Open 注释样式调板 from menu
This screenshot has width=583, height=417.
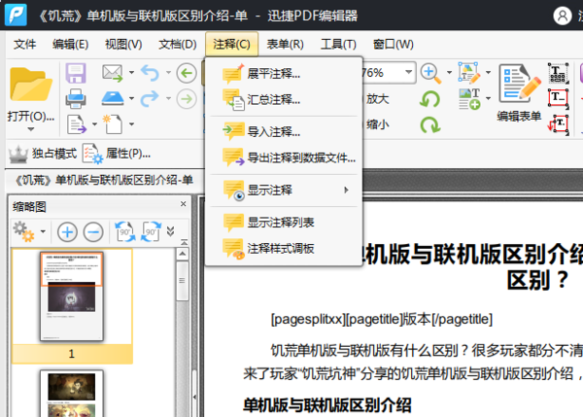[284, 248]
